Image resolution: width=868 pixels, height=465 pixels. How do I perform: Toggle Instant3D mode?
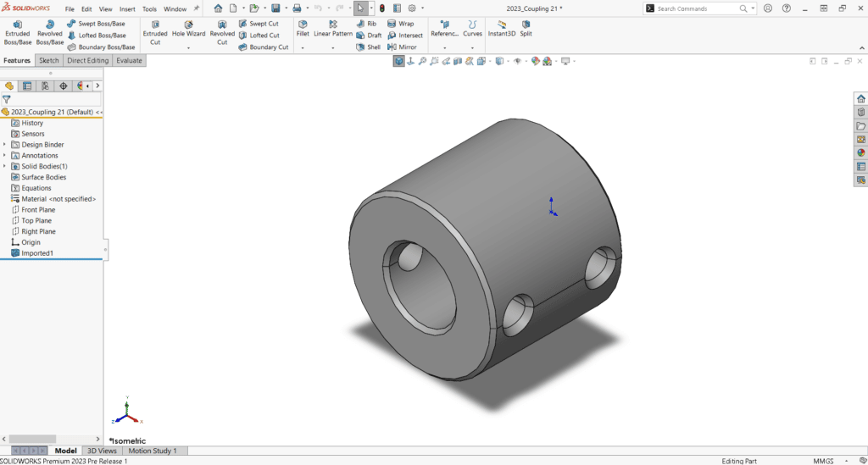pyautogui.click(x=502, y=29)
